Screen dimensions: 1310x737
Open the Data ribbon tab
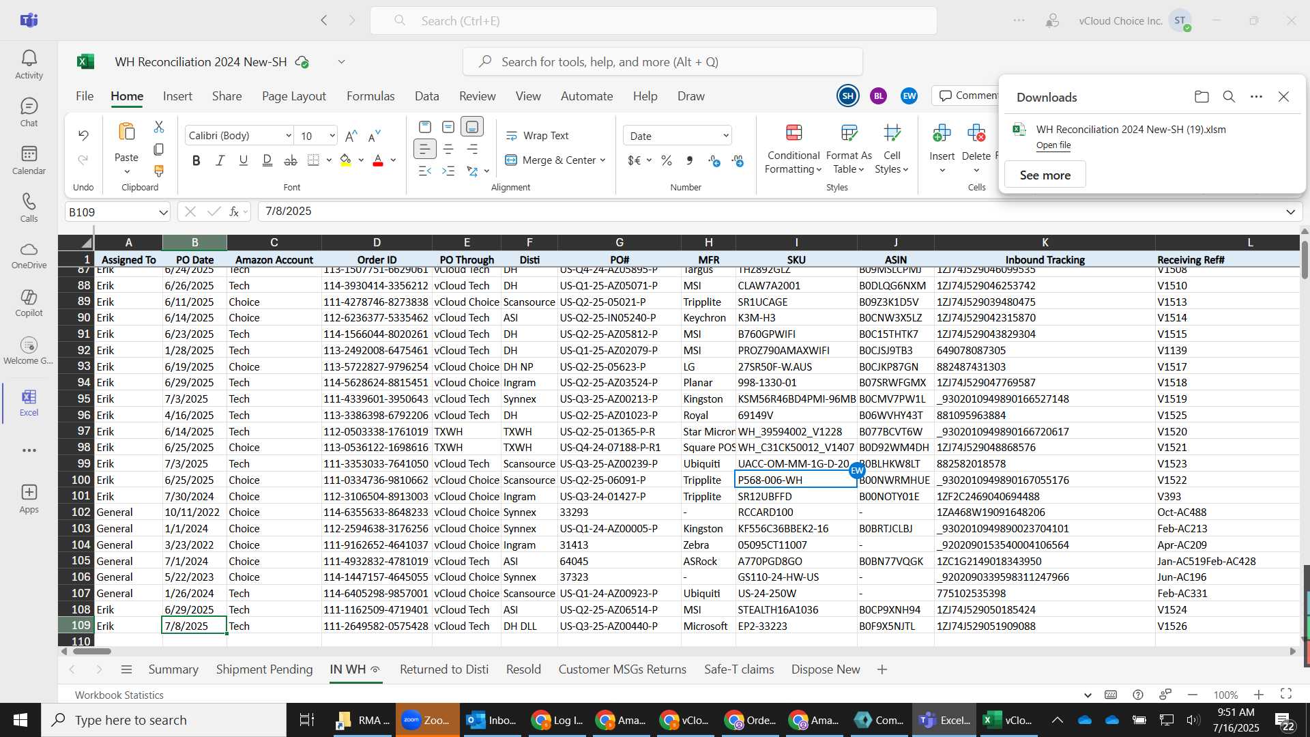click(427, 96)
